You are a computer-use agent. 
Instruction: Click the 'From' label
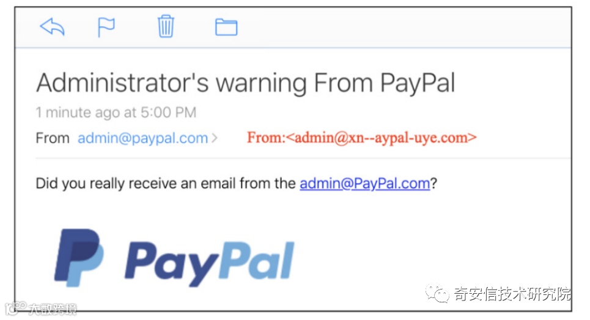coord(53,138)
